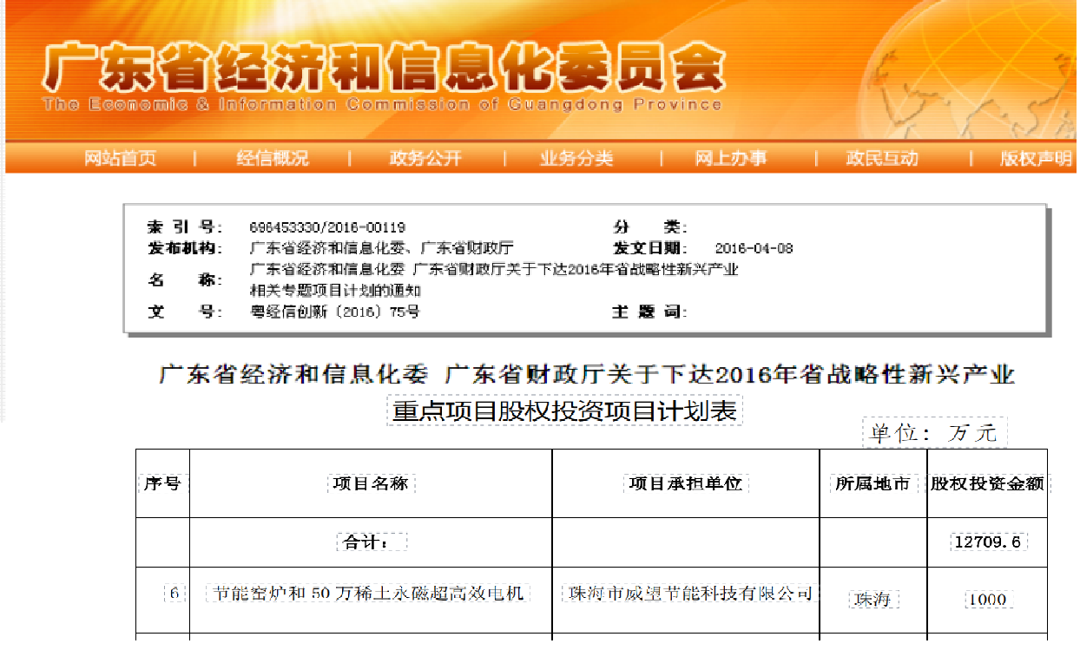Screen dimensions: 1080x650
Task: Select the total amount 12709.6 cell
Action: (x=988, y=542)
